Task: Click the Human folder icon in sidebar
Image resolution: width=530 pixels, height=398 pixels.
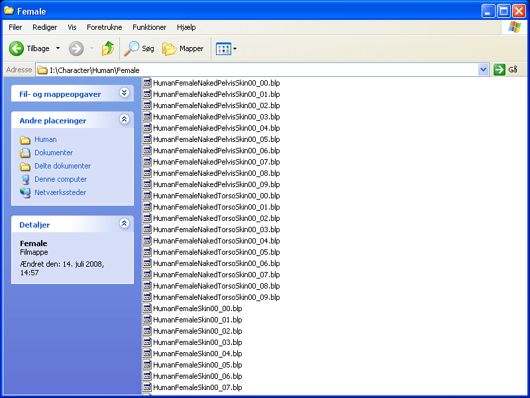Action: (25, 139)
